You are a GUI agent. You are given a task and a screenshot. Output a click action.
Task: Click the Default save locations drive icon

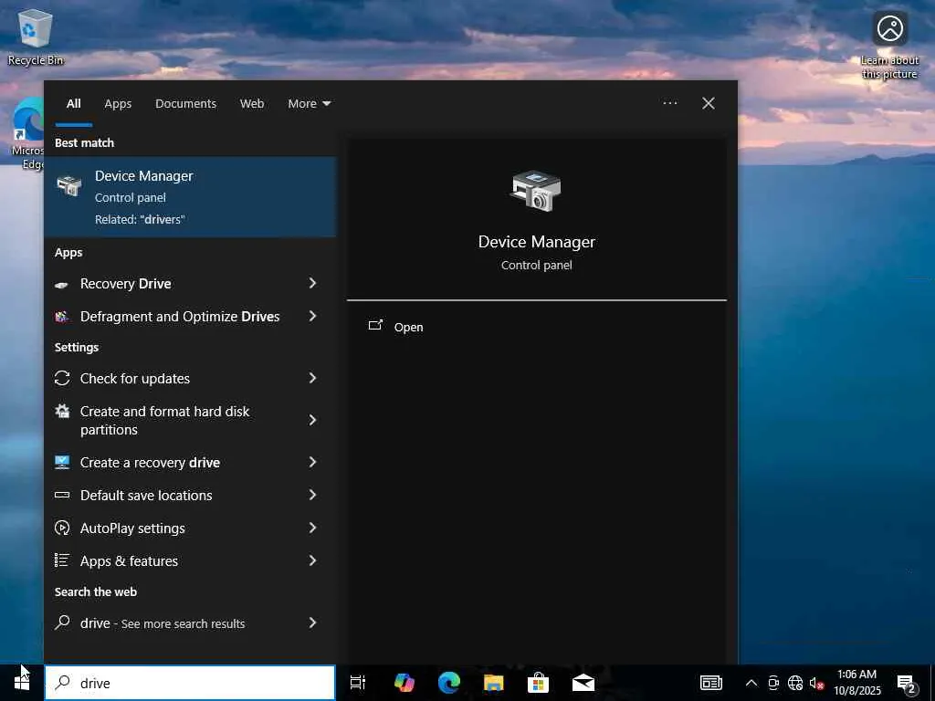coord(62,495)
